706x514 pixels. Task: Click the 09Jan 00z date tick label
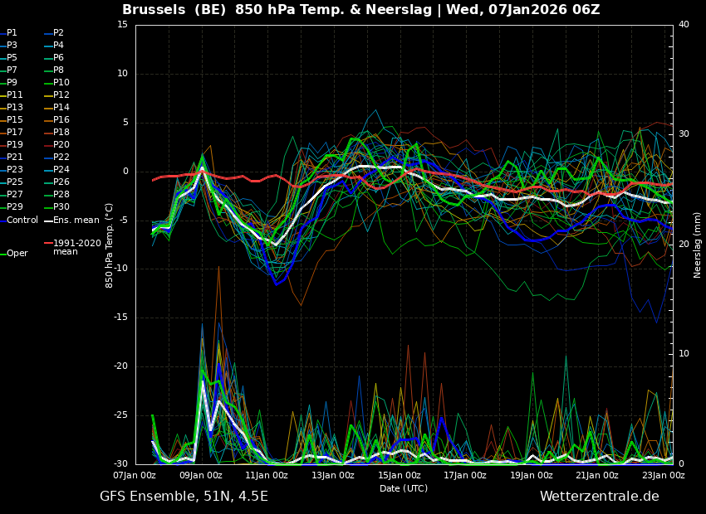(x=201, y=475)
